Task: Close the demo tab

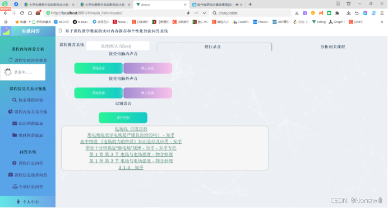Action: [x=185, y=4]
